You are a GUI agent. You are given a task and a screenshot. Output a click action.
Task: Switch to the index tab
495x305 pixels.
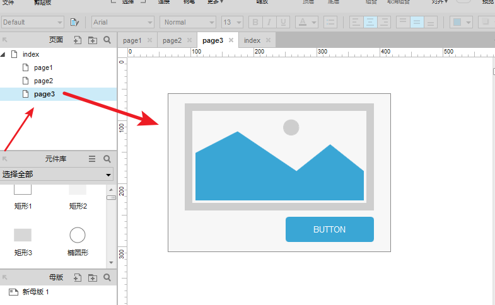252,40
